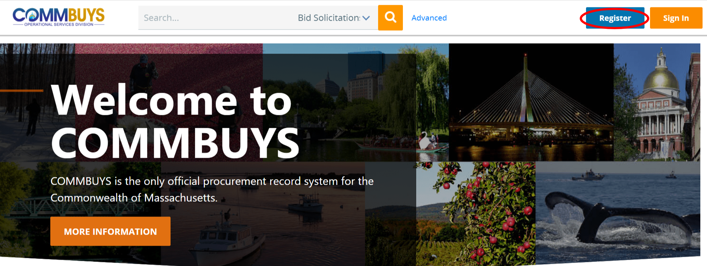Open the MORE INFORMATION button
The width and height of the screenshot is (707, 266).
pyautogui.click(x=110, y=231)
